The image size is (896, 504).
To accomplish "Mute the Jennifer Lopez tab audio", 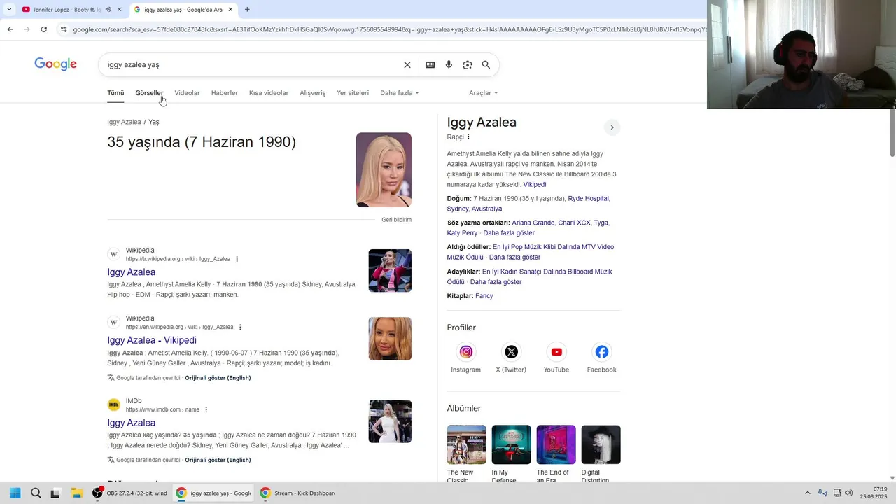I will 108,10.
